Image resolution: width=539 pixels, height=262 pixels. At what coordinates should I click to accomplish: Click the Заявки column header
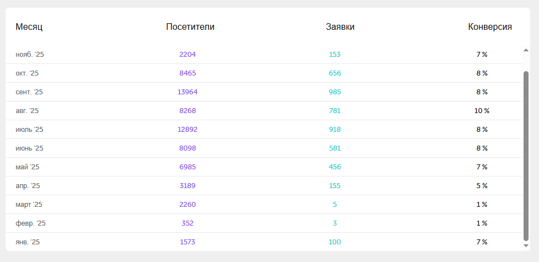[x=340, y=26]
